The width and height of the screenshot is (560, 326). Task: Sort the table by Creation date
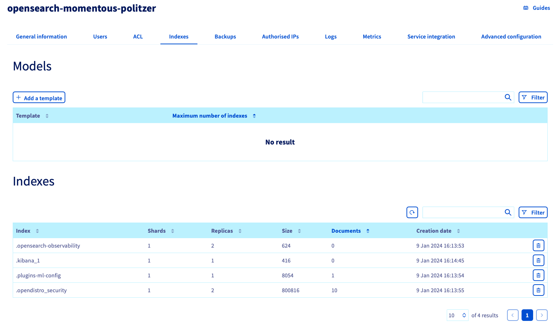(x=458, y=231)
